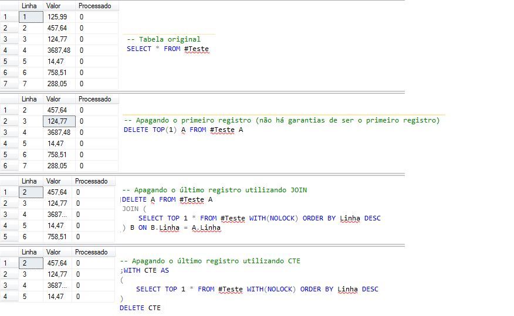Screen dimensions: 514x316
Task: Click the Valor column header in the second grid
Action: 54,99
